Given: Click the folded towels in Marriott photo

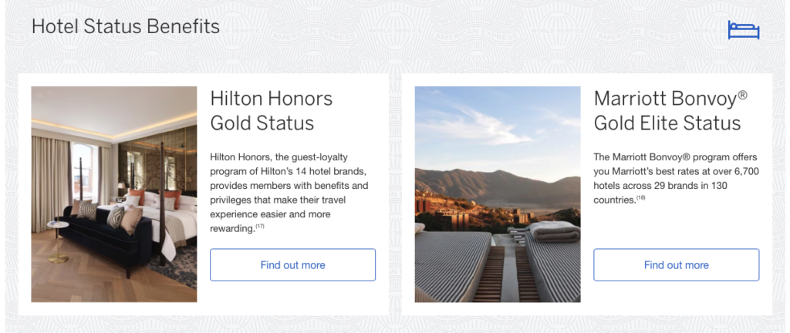Looking at the screenshot, I should pos(553,231).
